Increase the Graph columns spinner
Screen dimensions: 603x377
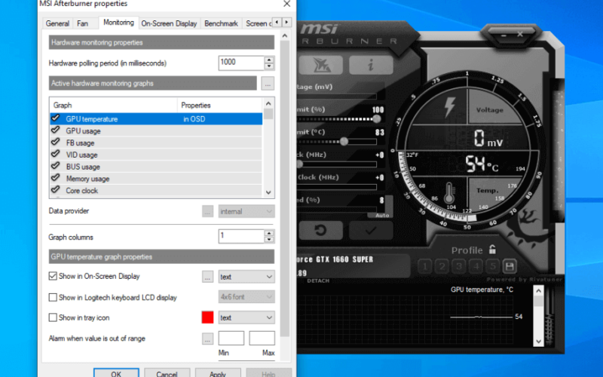click(269, 233)
